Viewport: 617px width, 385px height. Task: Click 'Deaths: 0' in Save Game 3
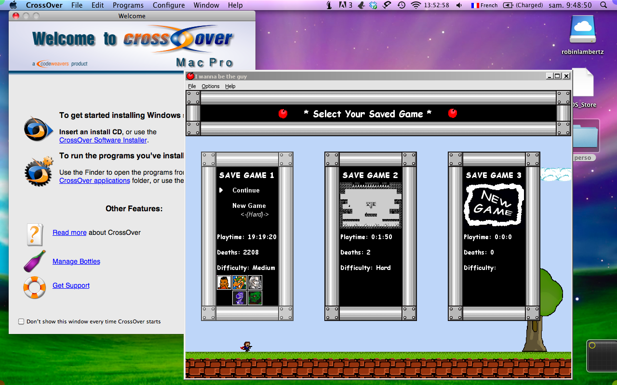479,252
